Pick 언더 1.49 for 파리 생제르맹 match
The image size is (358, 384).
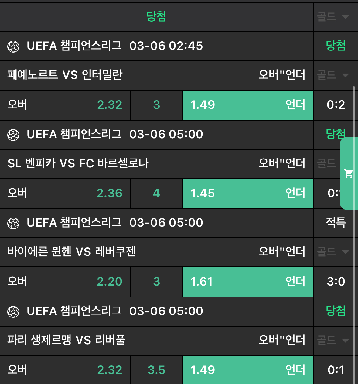click(248, 370)
